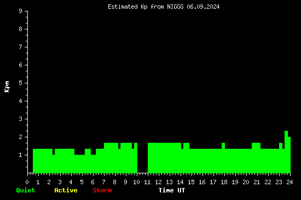Click the hour 6 label on the time axis
The width and height of the screenshot is (301, 200).
(92, 182)
